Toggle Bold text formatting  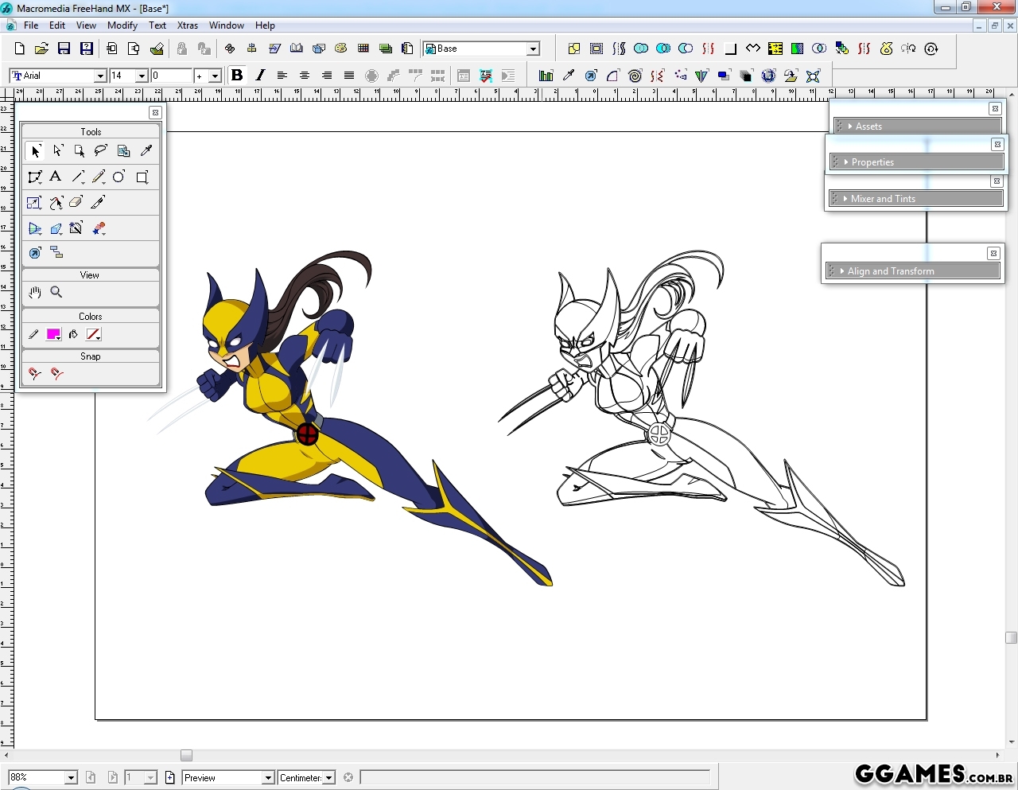coord(236,76)
